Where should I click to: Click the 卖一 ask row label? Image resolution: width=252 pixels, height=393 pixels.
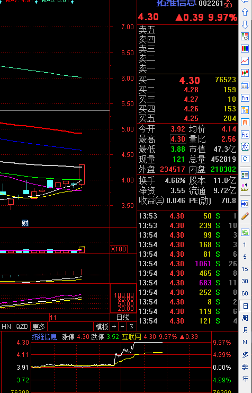[147, 68]
